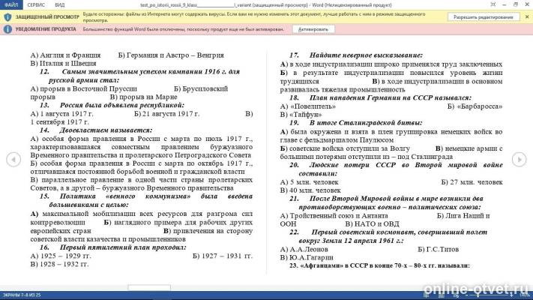Switch to Web Layout view icon

[457, 295]
